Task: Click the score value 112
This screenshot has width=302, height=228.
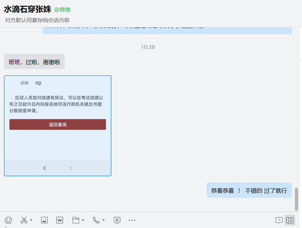Action: pyautogui.click(x=38, y=83)
